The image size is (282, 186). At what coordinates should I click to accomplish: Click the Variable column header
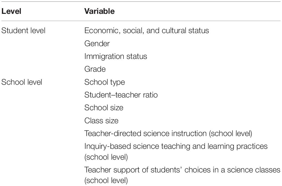click(99, 11)
